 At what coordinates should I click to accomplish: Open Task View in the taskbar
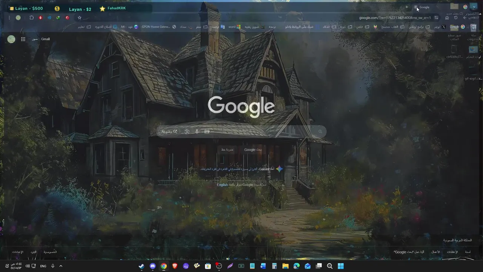tap(318, 266)
